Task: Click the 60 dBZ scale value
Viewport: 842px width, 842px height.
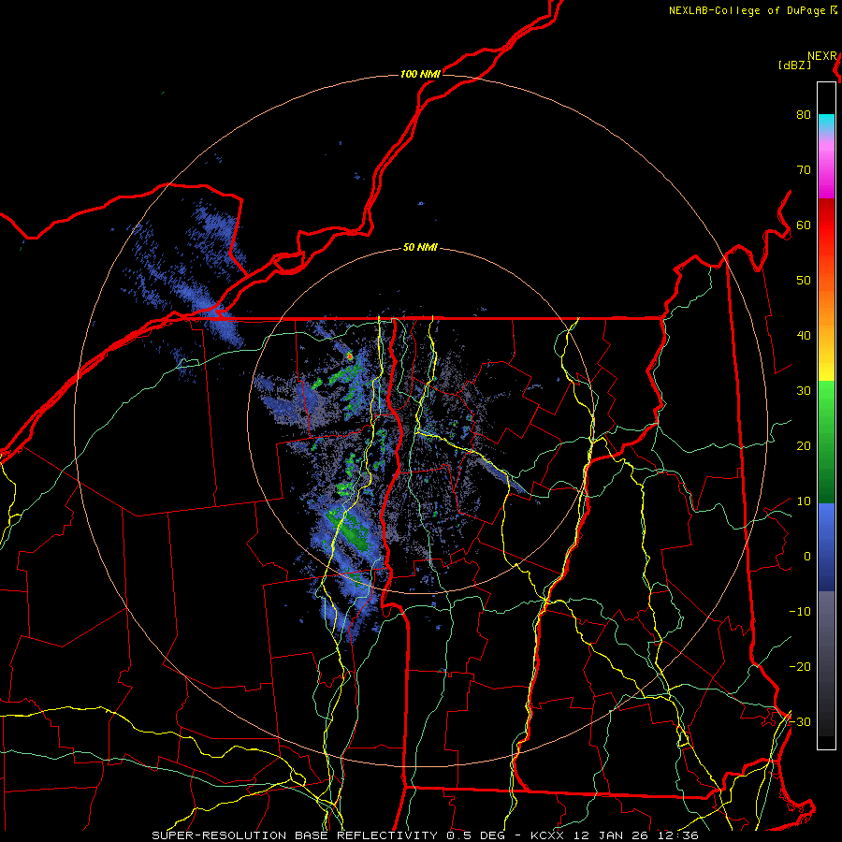Action: pyautogui.click(x=804, y=225)
